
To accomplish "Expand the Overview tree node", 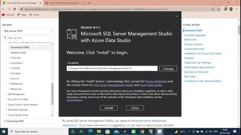I will click(x=9, y=58).
